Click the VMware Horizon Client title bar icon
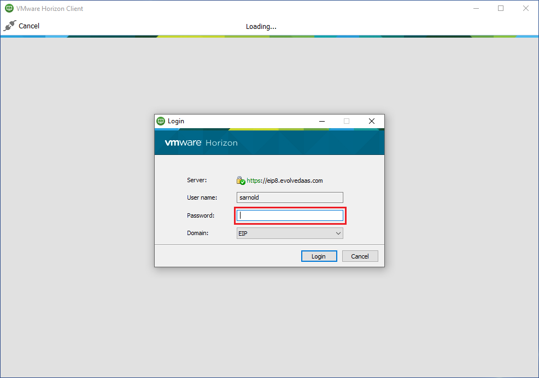This screenshot has height=378, width=539. [x=9, y=9]
